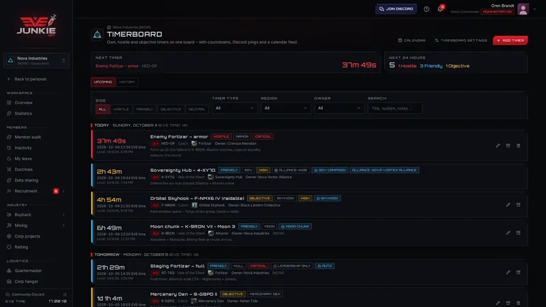Delete the Mercenary Den 9-GBPD II timer

coord(518,303)
